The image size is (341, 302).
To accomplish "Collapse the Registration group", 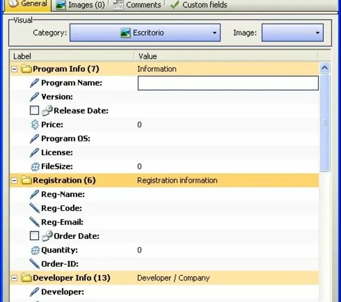I will pos(15,181).
